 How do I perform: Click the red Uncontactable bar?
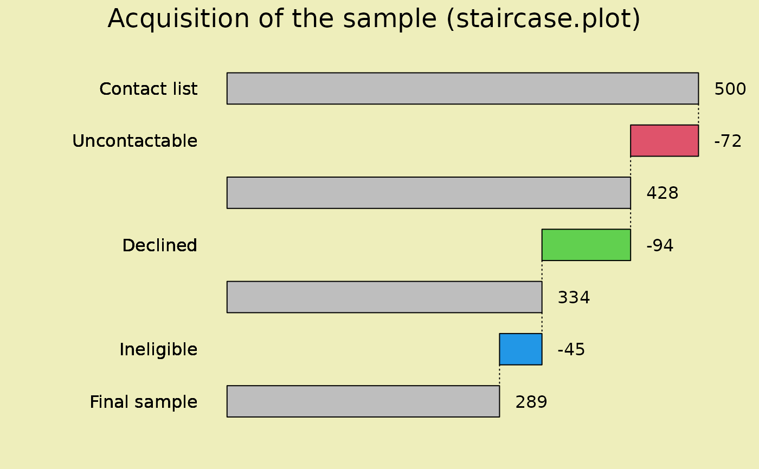pos(664,141)
